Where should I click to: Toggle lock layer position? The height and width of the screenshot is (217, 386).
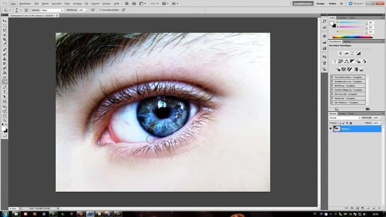click(x=347, y=123)
